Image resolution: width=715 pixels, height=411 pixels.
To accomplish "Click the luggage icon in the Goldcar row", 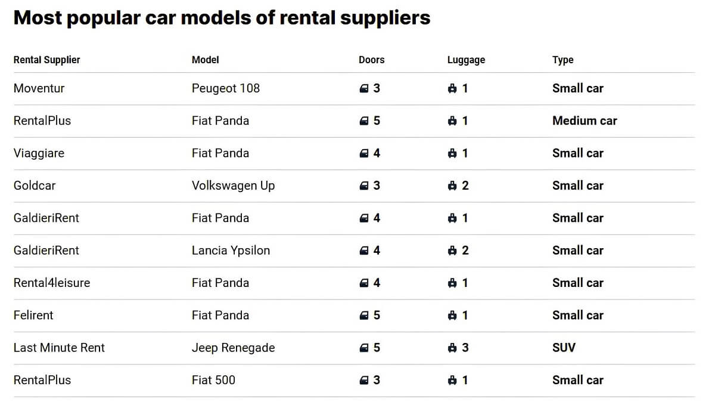I will point(452,186).
